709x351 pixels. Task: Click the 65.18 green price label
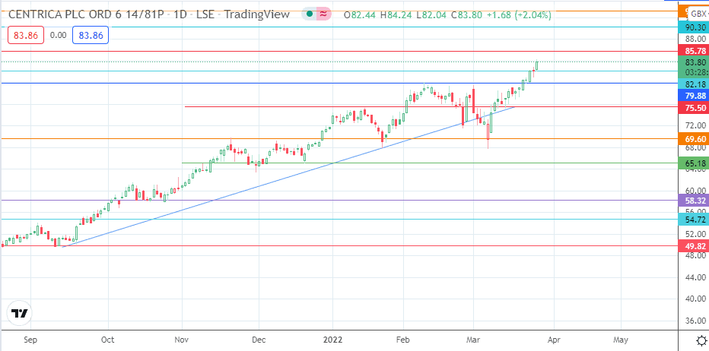click(x=694, y=163)
